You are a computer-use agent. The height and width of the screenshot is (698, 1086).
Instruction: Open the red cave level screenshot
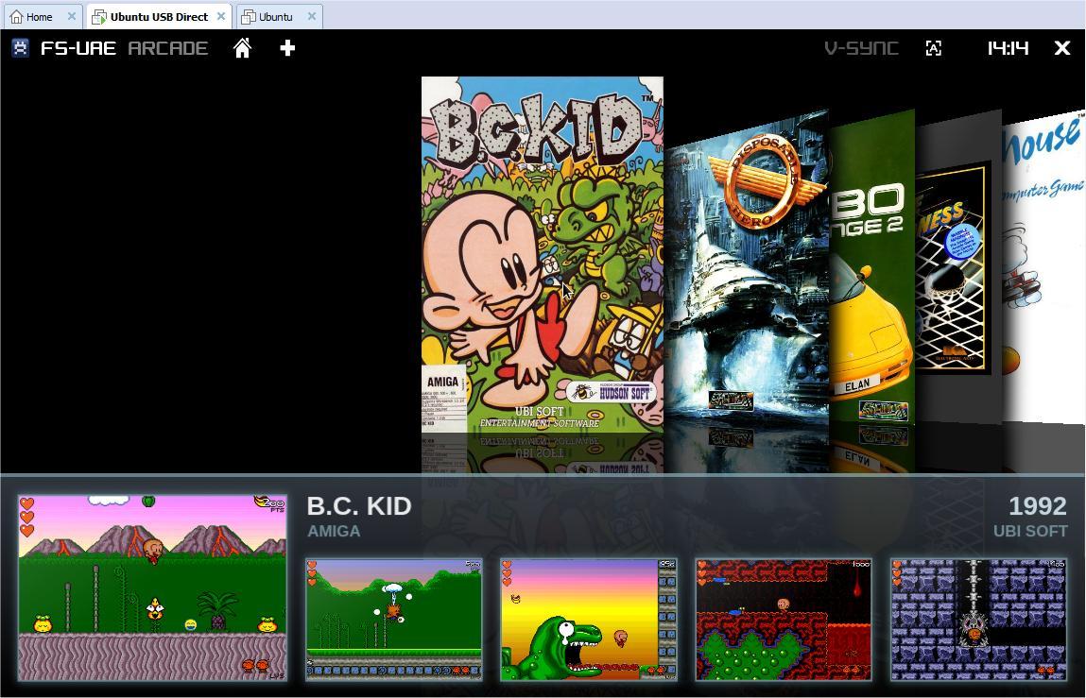784,619
